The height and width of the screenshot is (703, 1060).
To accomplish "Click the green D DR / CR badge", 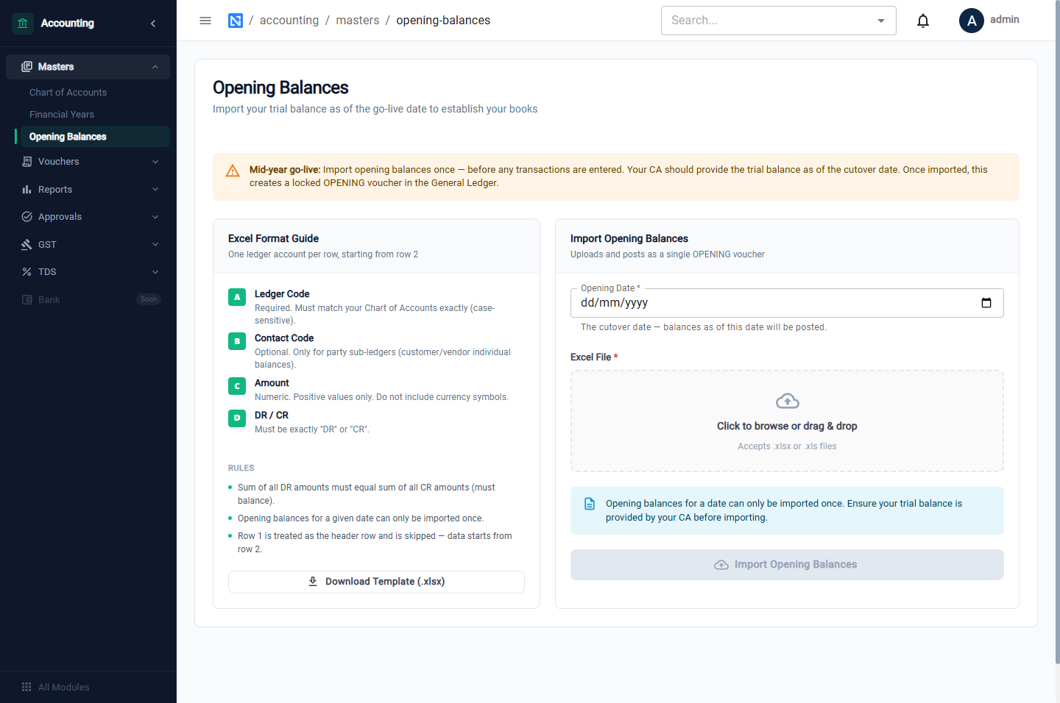I will [237, 418].
